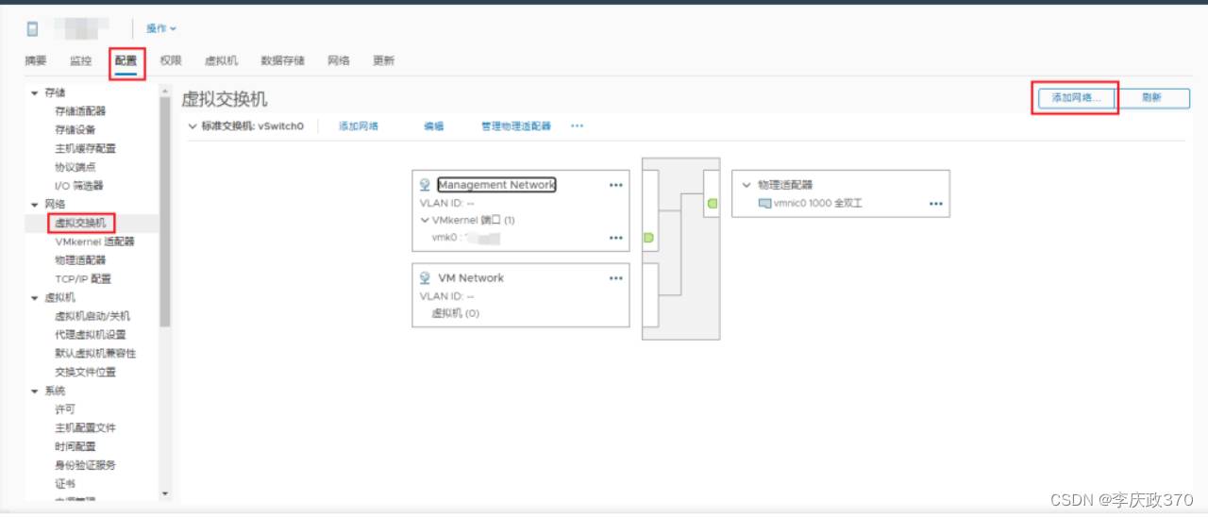Collapse the VMkernel 端口 list
The height and width of the screenshot is (517, 1208).
[x=425, y=220]
